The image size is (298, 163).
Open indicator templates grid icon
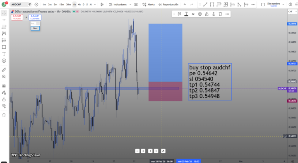pos(136,5)
